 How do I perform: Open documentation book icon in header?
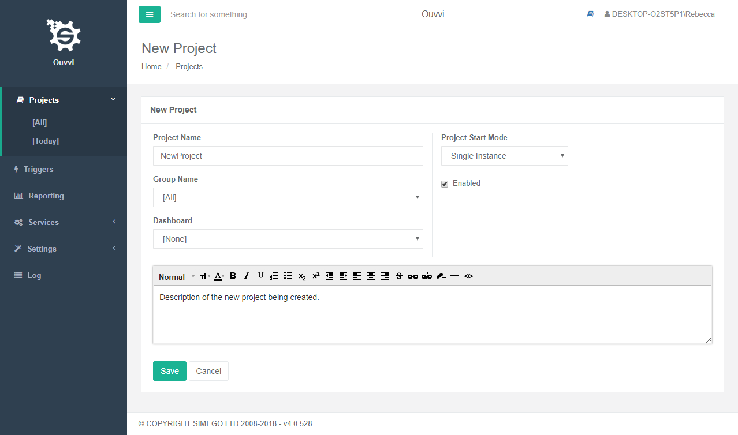click(x=590, y=14)
